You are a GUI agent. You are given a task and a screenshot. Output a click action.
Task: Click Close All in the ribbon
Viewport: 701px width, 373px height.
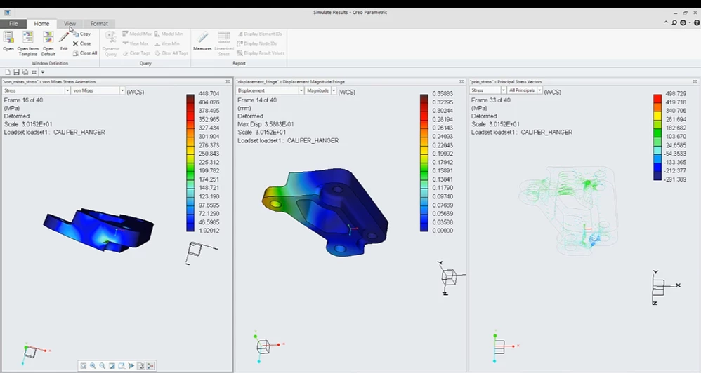[85, 53]
